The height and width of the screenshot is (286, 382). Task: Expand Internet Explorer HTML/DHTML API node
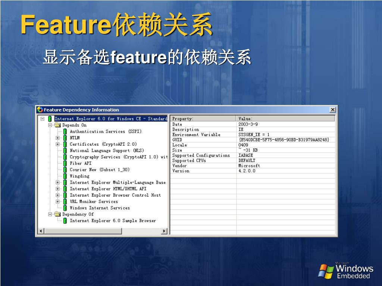(x=57, y=189)
